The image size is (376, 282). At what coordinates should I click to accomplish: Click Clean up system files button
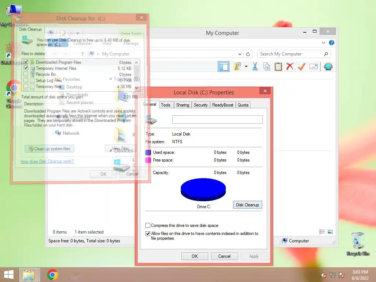[50, 149]
